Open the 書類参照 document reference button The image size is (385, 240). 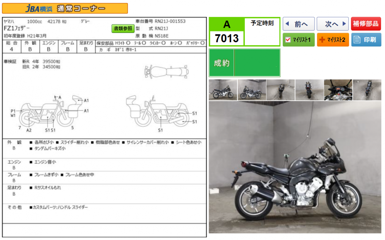123,29
